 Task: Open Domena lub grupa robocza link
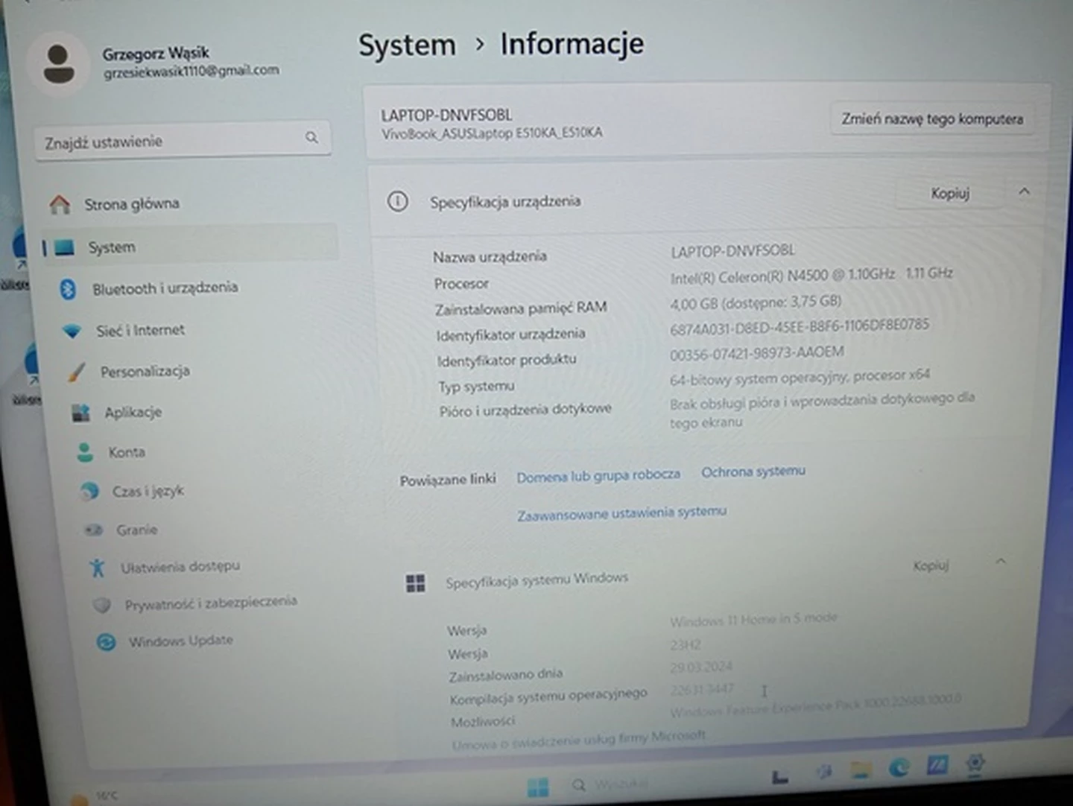598,475
